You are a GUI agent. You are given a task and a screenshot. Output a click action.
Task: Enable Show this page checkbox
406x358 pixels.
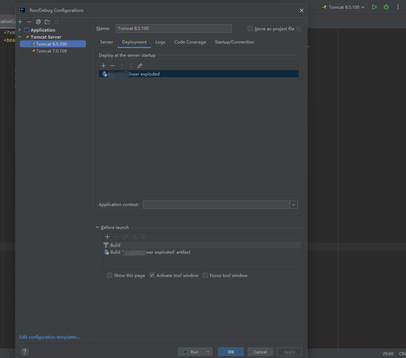pyautogui.click(x=110, y=275)
